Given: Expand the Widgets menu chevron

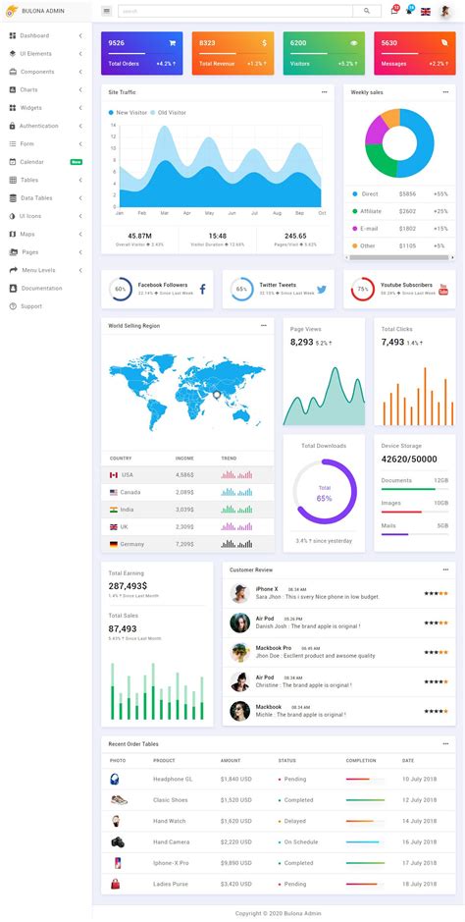Looking at the screenshot, I should [79, 108].
